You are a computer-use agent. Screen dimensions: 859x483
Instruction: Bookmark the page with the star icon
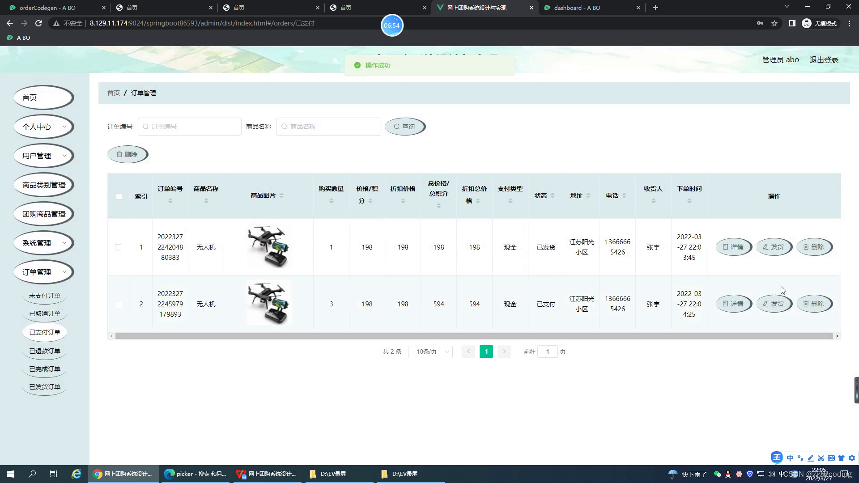[774, 23]
